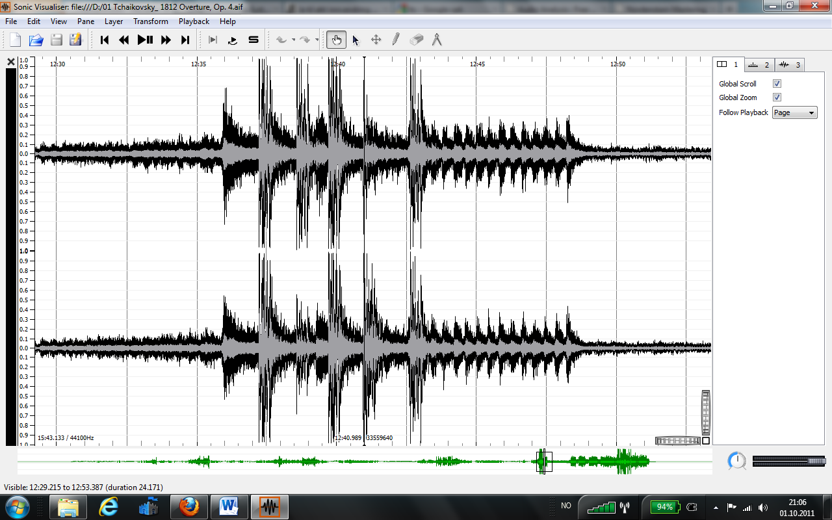Click the Open file folder icon
832x520 pixels.
[36, 40]
